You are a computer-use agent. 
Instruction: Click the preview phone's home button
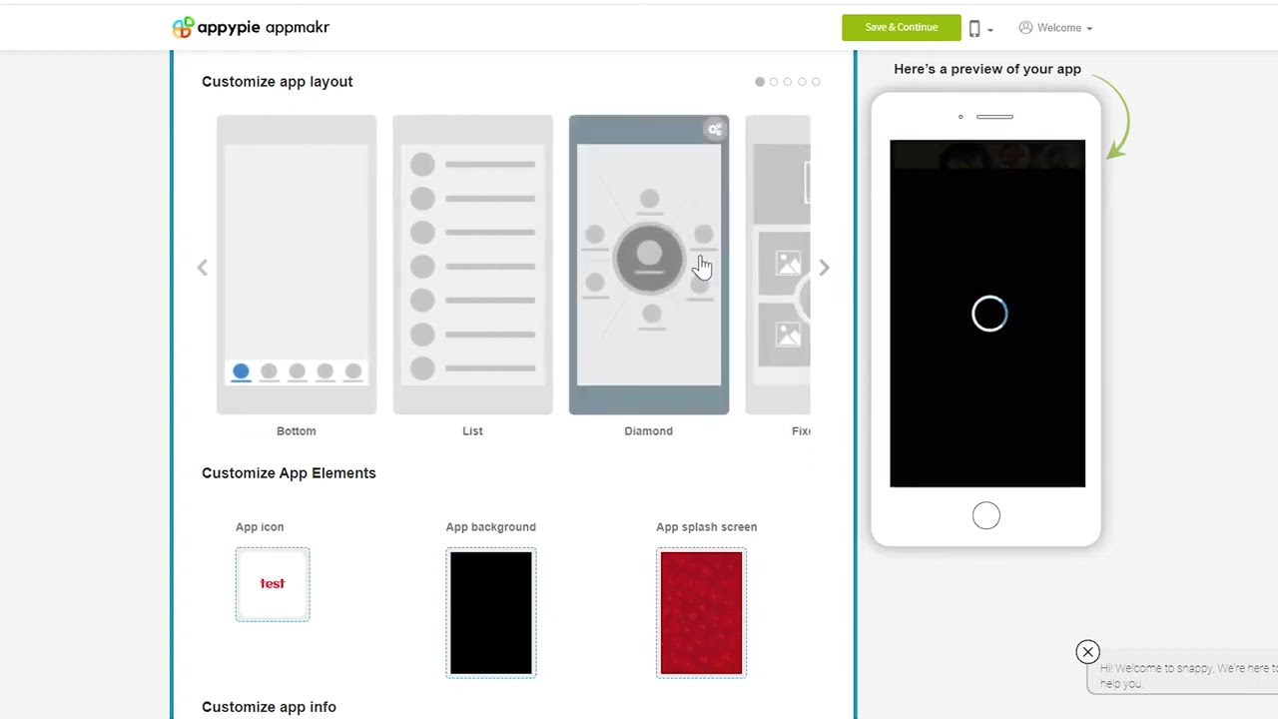[986, 515]
